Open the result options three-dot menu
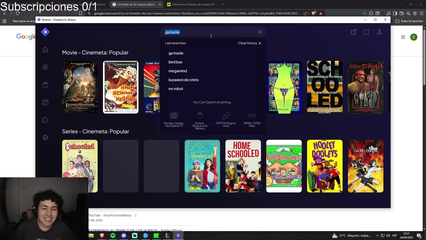Image resolution: width=426 pixels, height=240 pixels. coord(135,215)
